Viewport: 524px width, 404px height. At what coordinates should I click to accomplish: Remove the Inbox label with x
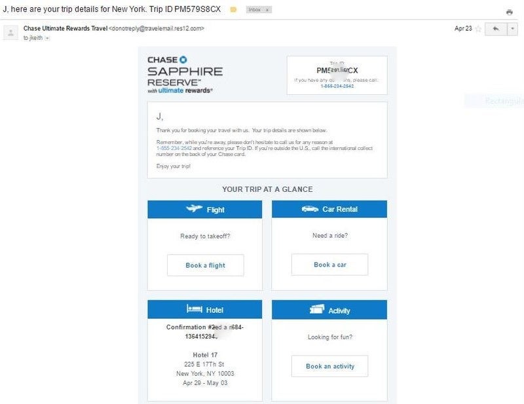267,10
